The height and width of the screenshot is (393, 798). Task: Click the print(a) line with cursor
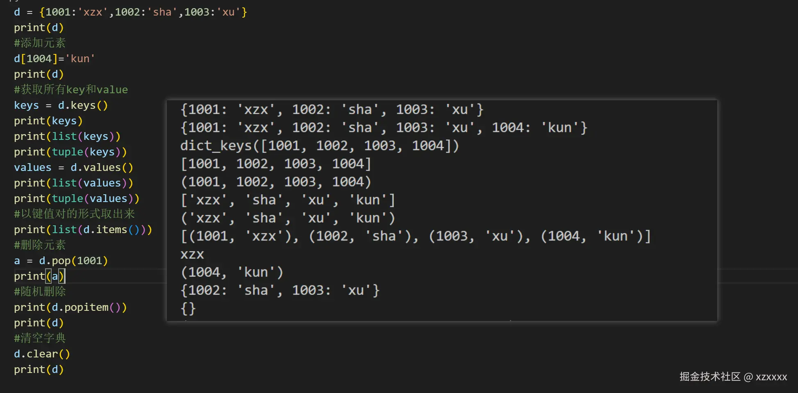[39, 276]
